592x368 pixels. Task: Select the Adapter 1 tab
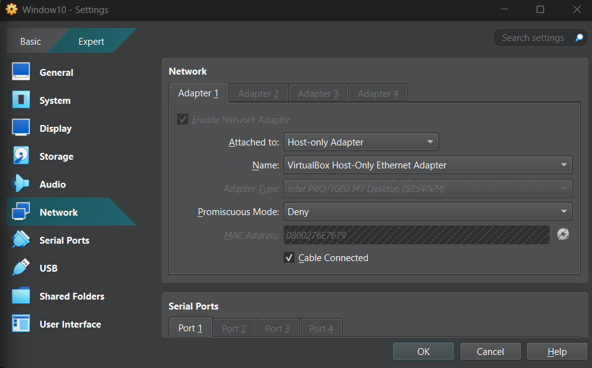click(x=198, y=93)
